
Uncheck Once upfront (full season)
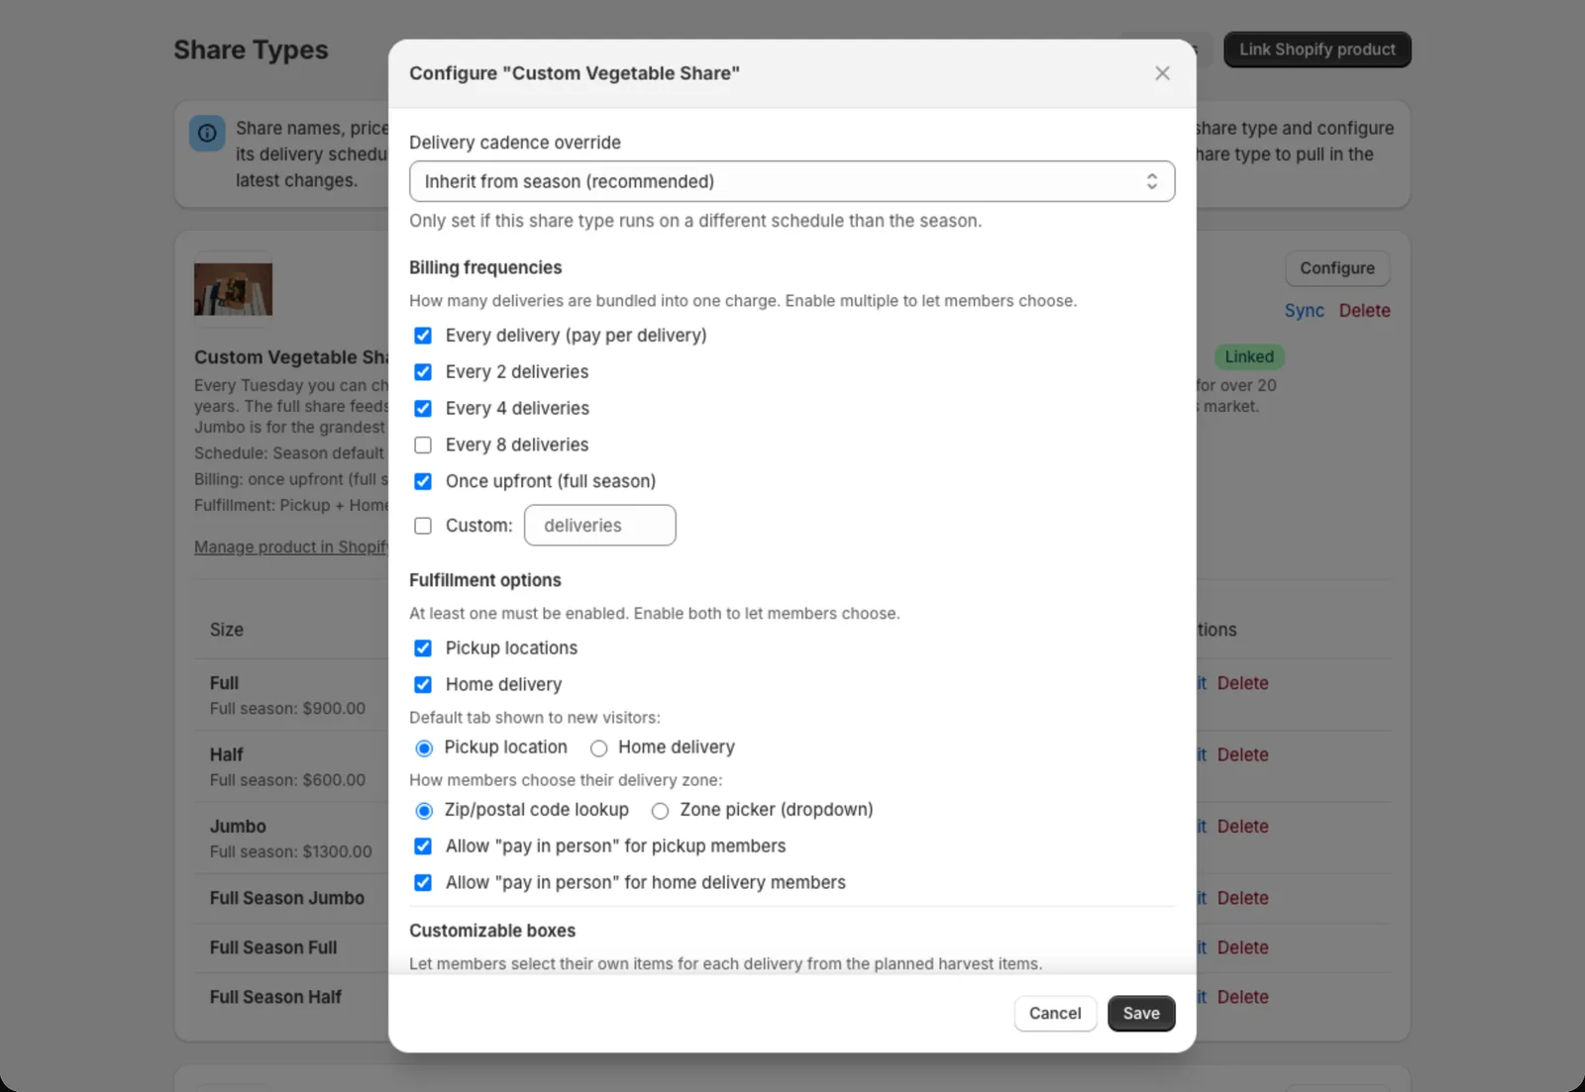423,481
